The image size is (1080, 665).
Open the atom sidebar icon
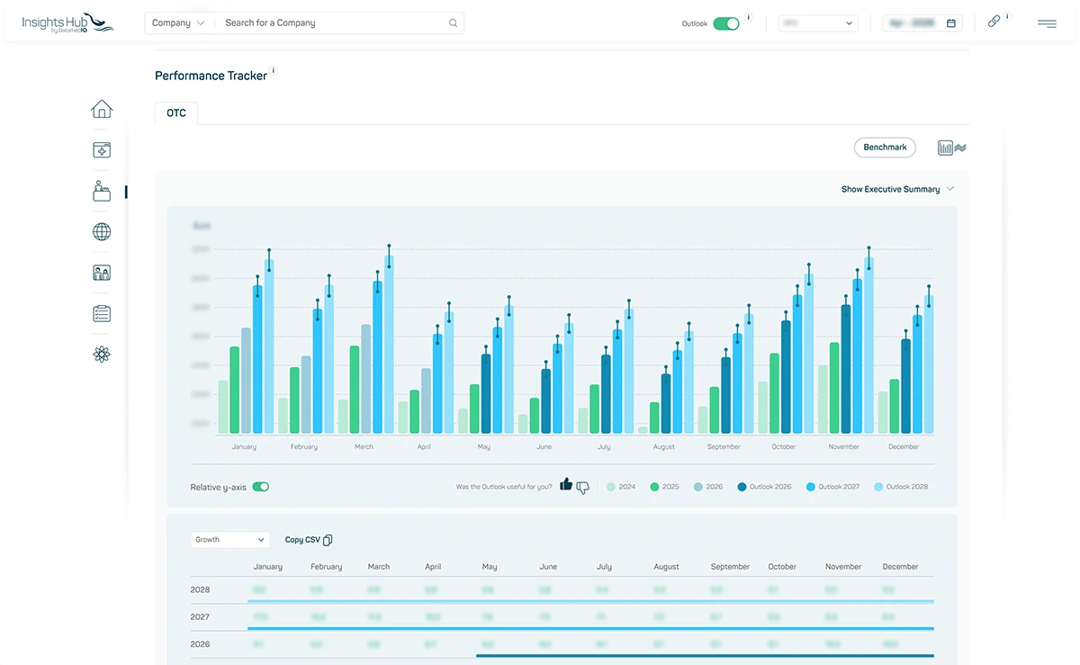pyautogui.click(x=102, y=355)
